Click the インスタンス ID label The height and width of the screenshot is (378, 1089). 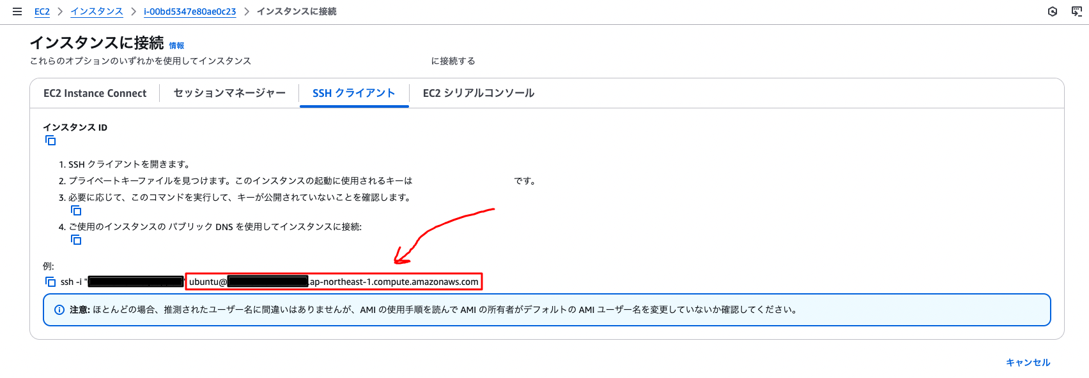pyautogui.click(x=75, y=127)
